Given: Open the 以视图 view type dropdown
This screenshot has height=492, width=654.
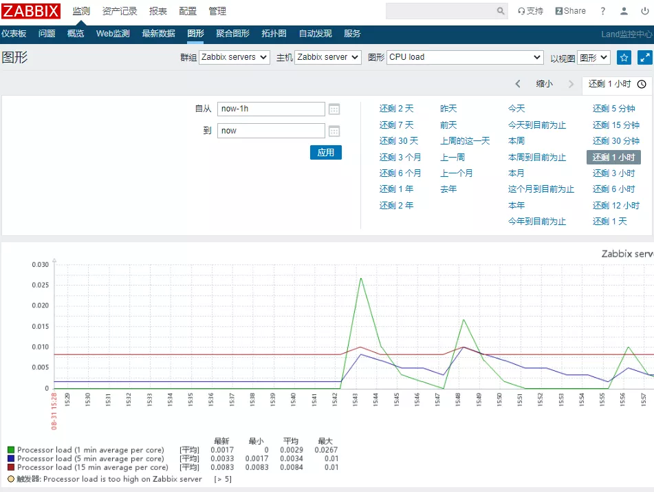Looking at the screenshot, I should 593,58.
